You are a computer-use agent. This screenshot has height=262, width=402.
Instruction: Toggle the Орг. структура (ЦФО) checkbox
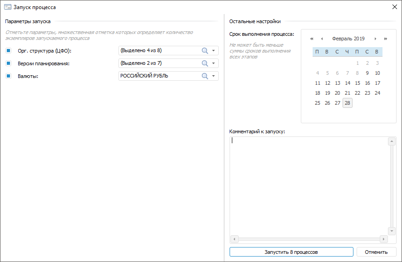(x=9, y=50)
